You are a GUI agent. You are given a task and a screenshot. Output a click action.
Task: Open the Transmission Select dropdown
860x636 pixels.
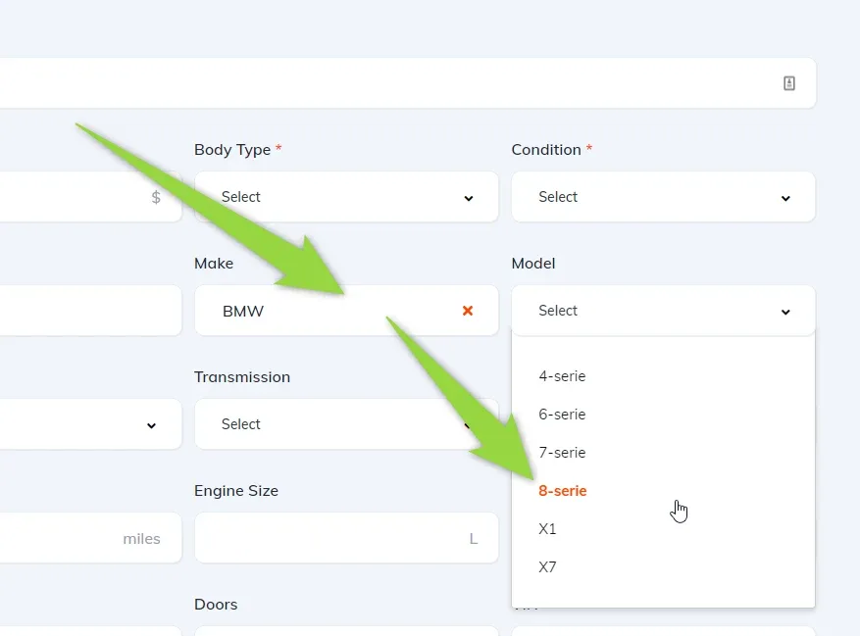(x=346, y=424)
